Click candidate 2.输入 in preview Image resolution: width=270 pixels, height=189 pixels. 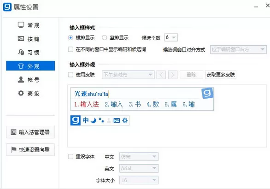point(114,104)
